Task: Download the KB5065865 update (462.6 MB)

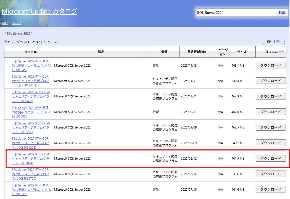Action: [x=270, y=112]
